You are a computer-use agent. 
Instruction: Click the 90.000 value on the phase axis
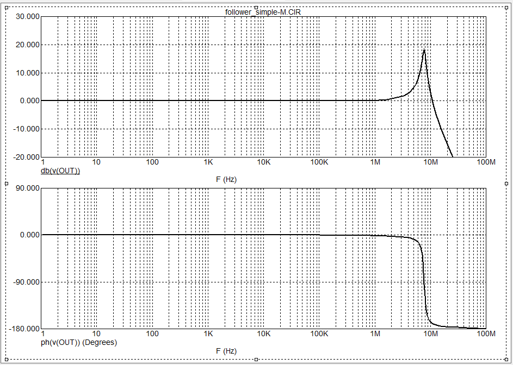tap(28, 188)
